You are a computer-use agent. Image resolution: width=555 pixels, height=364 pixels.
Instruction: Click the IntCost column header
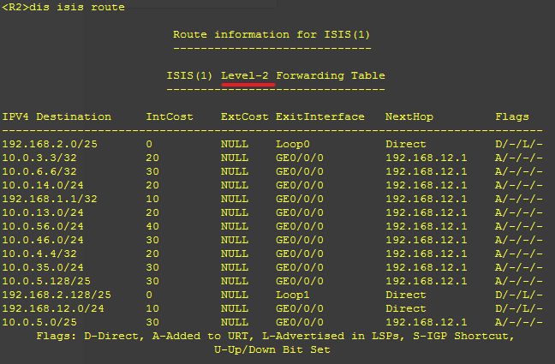tap(170, 116)
